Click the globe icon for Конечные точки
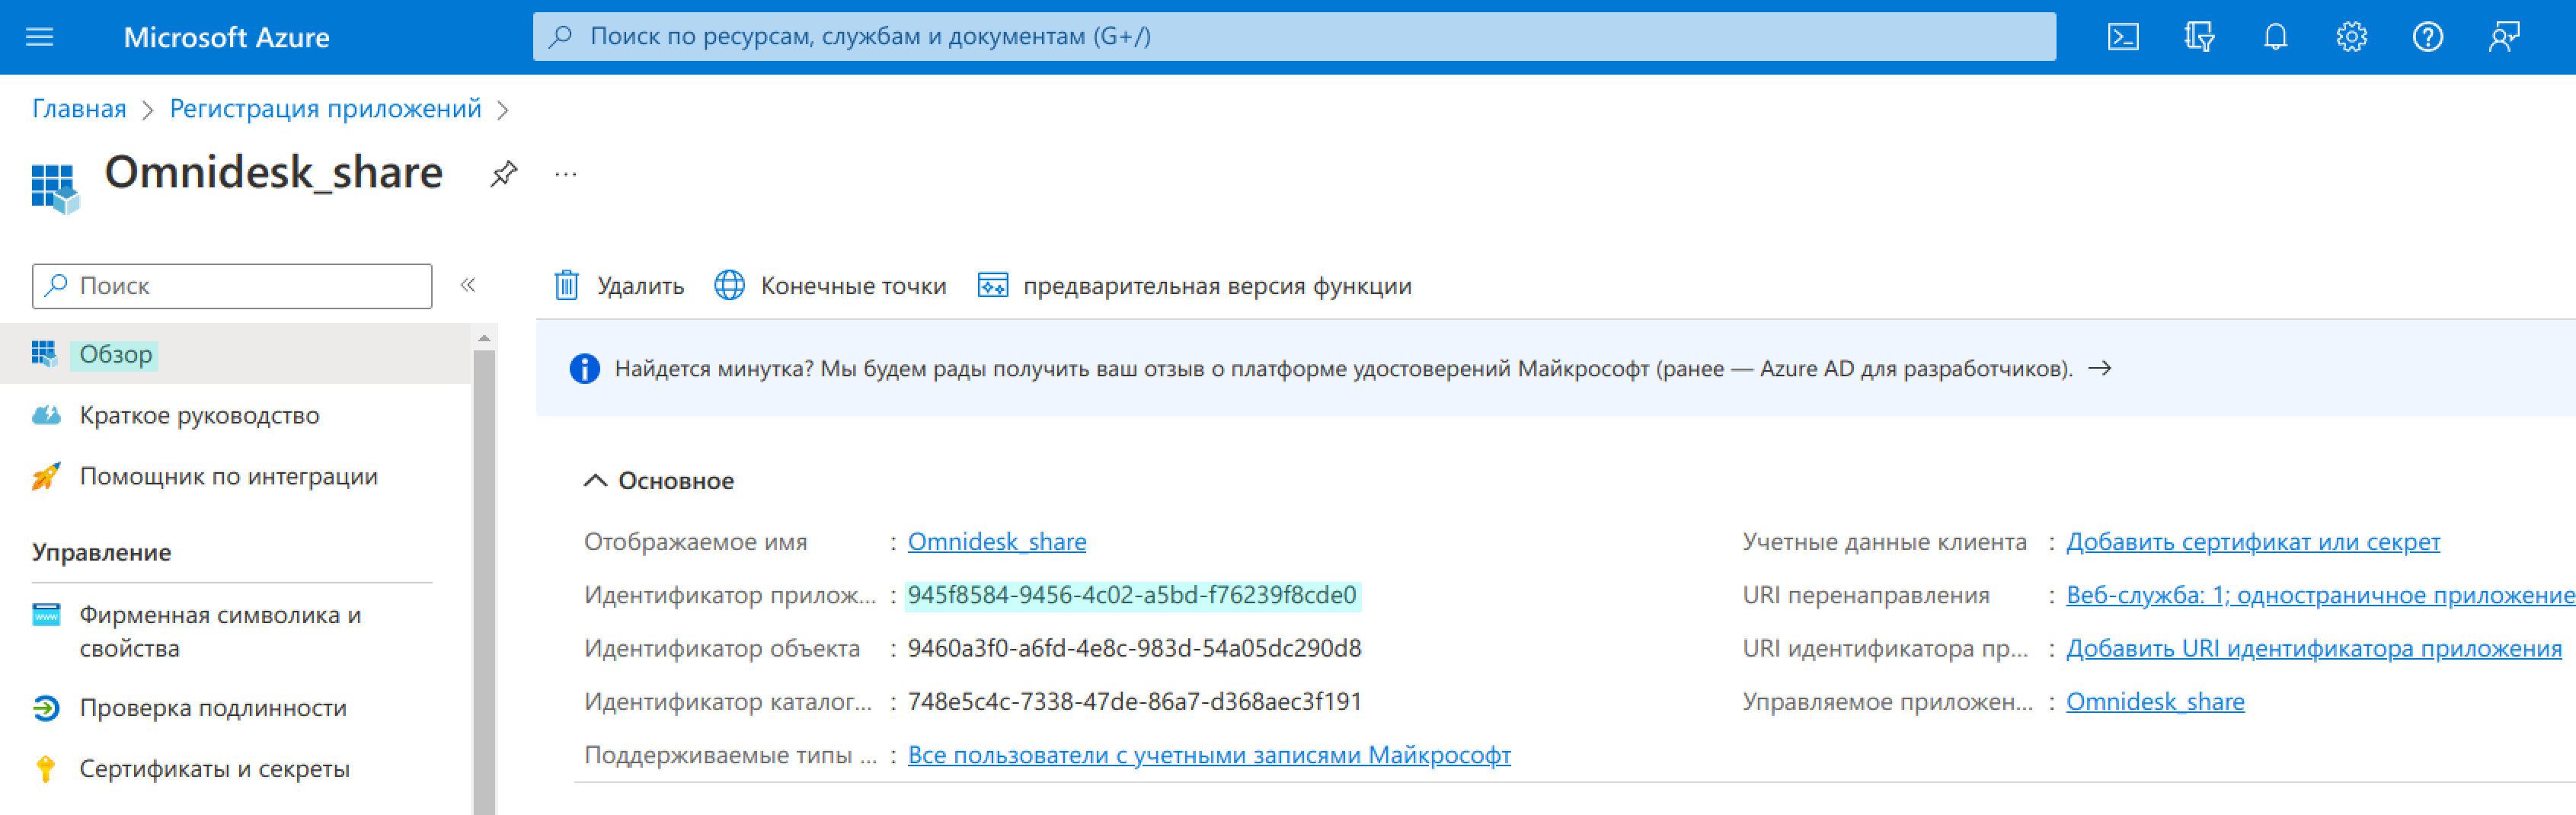 pyautogui.click(x=729, y=285)
